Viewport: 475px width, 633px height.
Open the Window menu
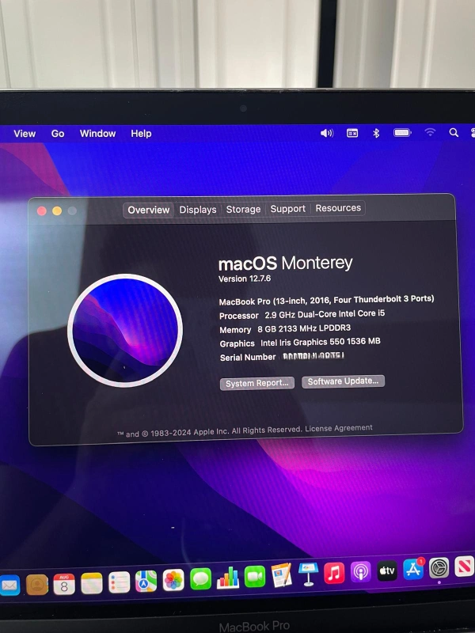click(97, 134)
